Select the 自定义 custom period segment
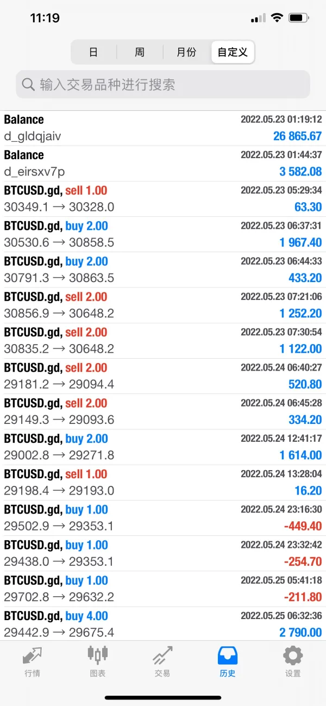This screenshot has width=326, height=706. point(233,53)
